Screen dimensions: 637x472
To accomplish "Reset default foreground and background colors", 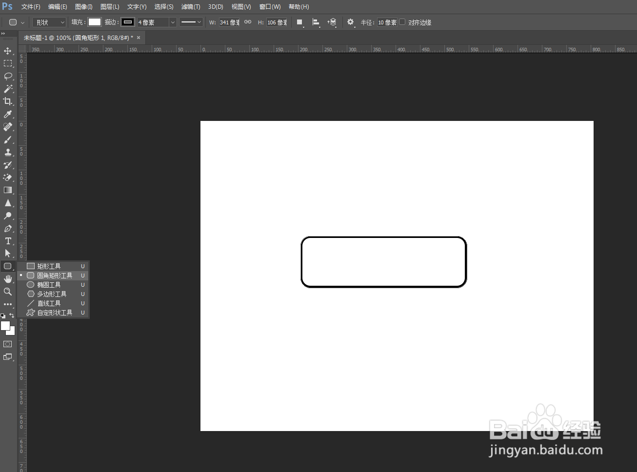I will click(3, 316).
